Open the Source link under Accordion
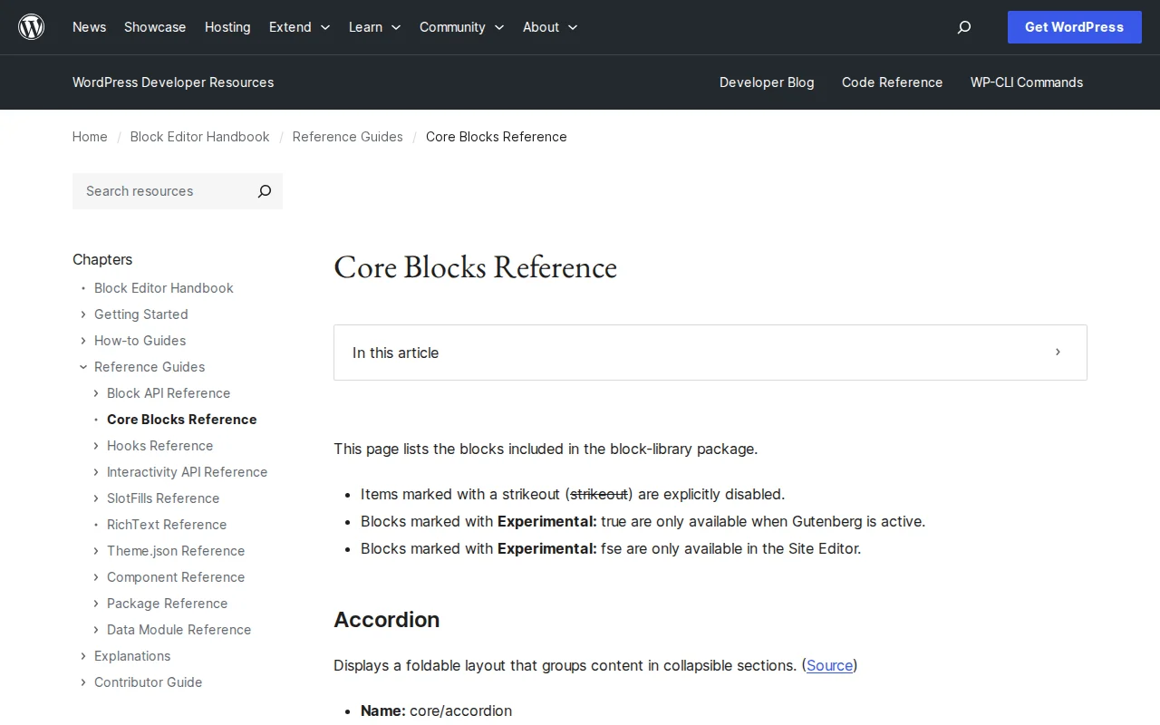This screenshot has height=725, width=1160. [829, 665]
